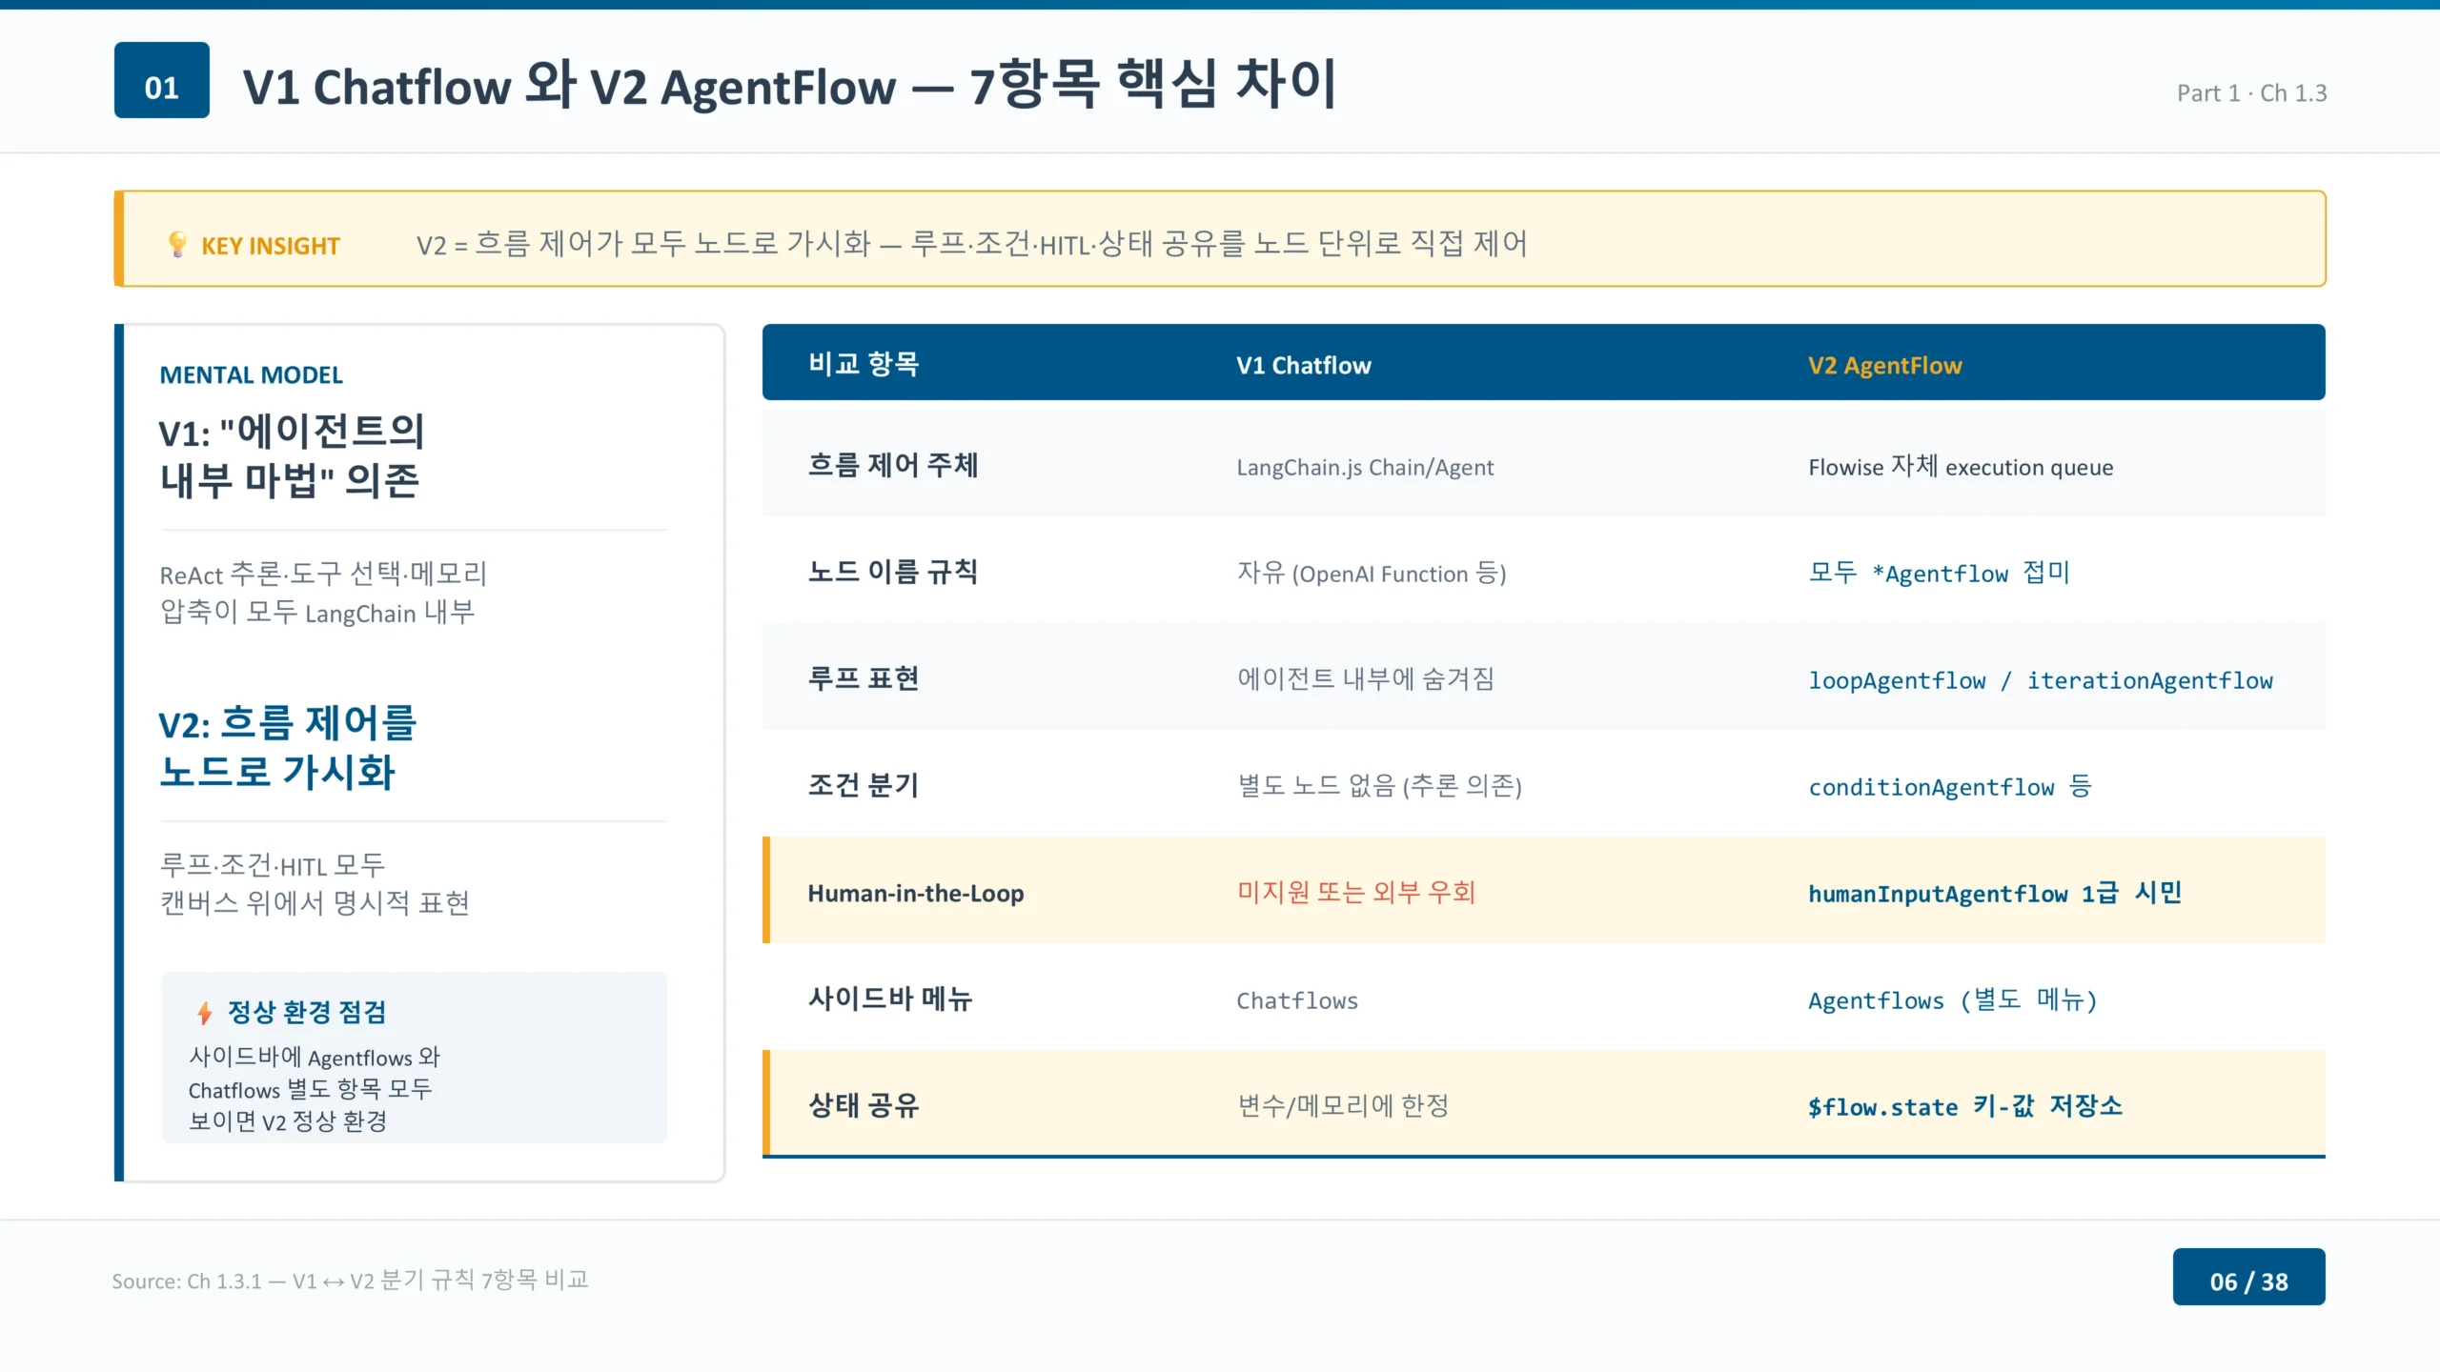The width and height of the screenshot is (2440, 1372).
Task: Click the Source: Ch 1.3.1 footer note
Action: pos(350,1280)
